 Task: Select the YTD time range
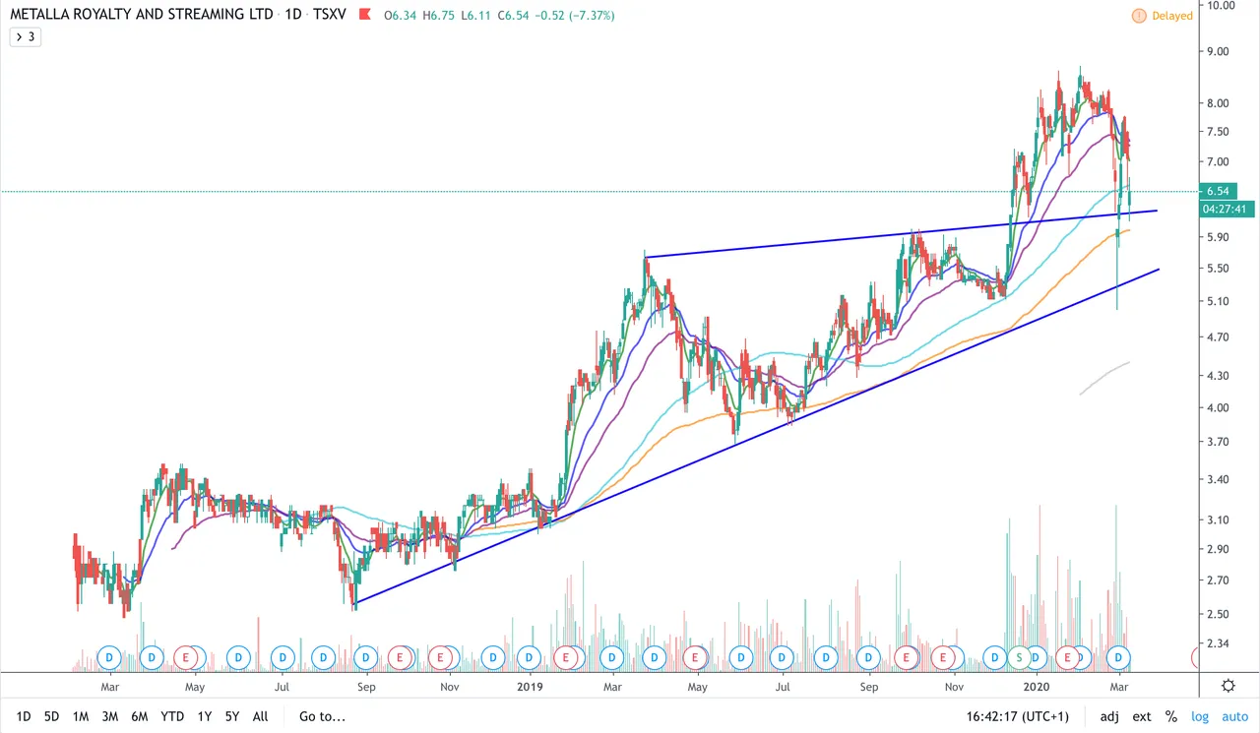point(173,716)
